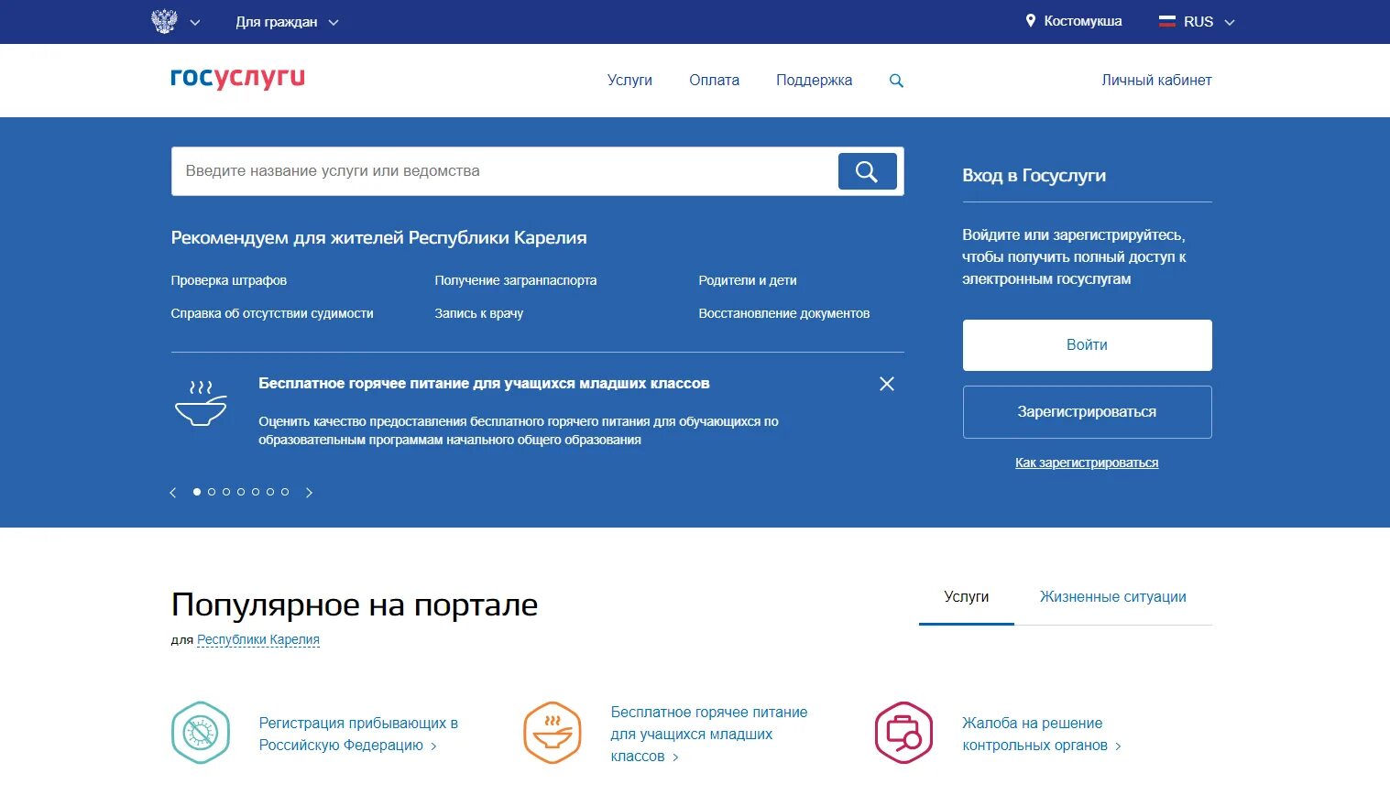The height and width of the screenshot is (795, 1390).
Task: Open search via the magnifier icon in header
Action: tap(896, 80)
